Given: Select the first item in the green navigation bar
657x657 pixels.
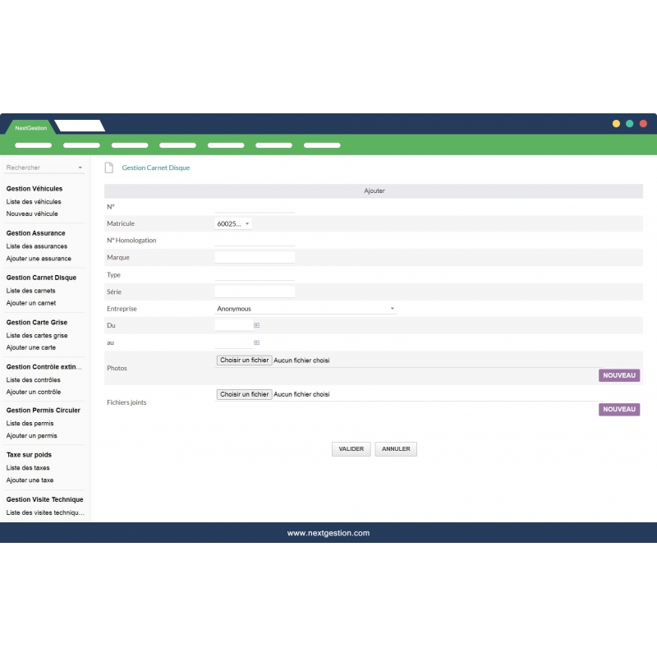Looking at the screenshot, I should pos(33,145).
